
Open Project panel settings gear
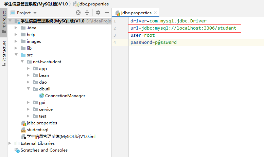[x=98, y=13]
